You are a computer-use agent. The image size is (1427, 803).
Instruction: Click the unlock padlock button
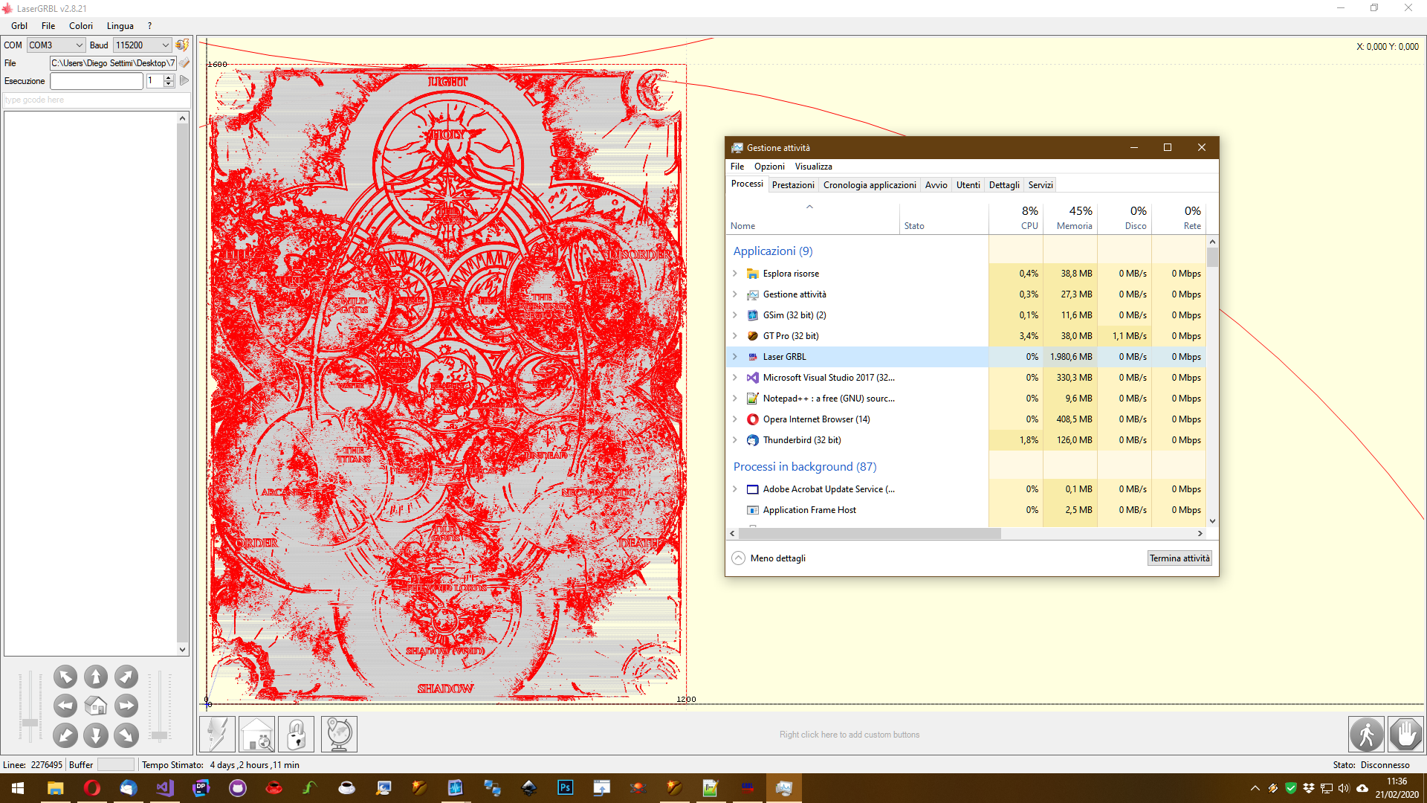[296, 734]
